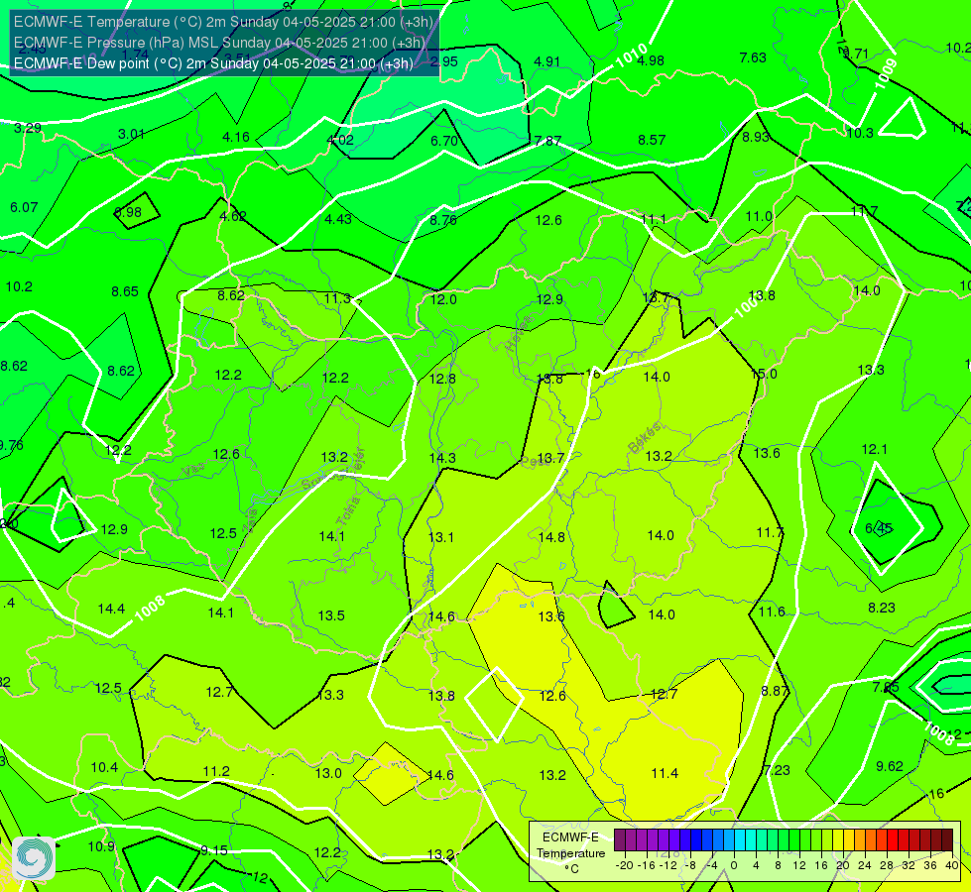Click the Heves county label

tap(519, 333)
